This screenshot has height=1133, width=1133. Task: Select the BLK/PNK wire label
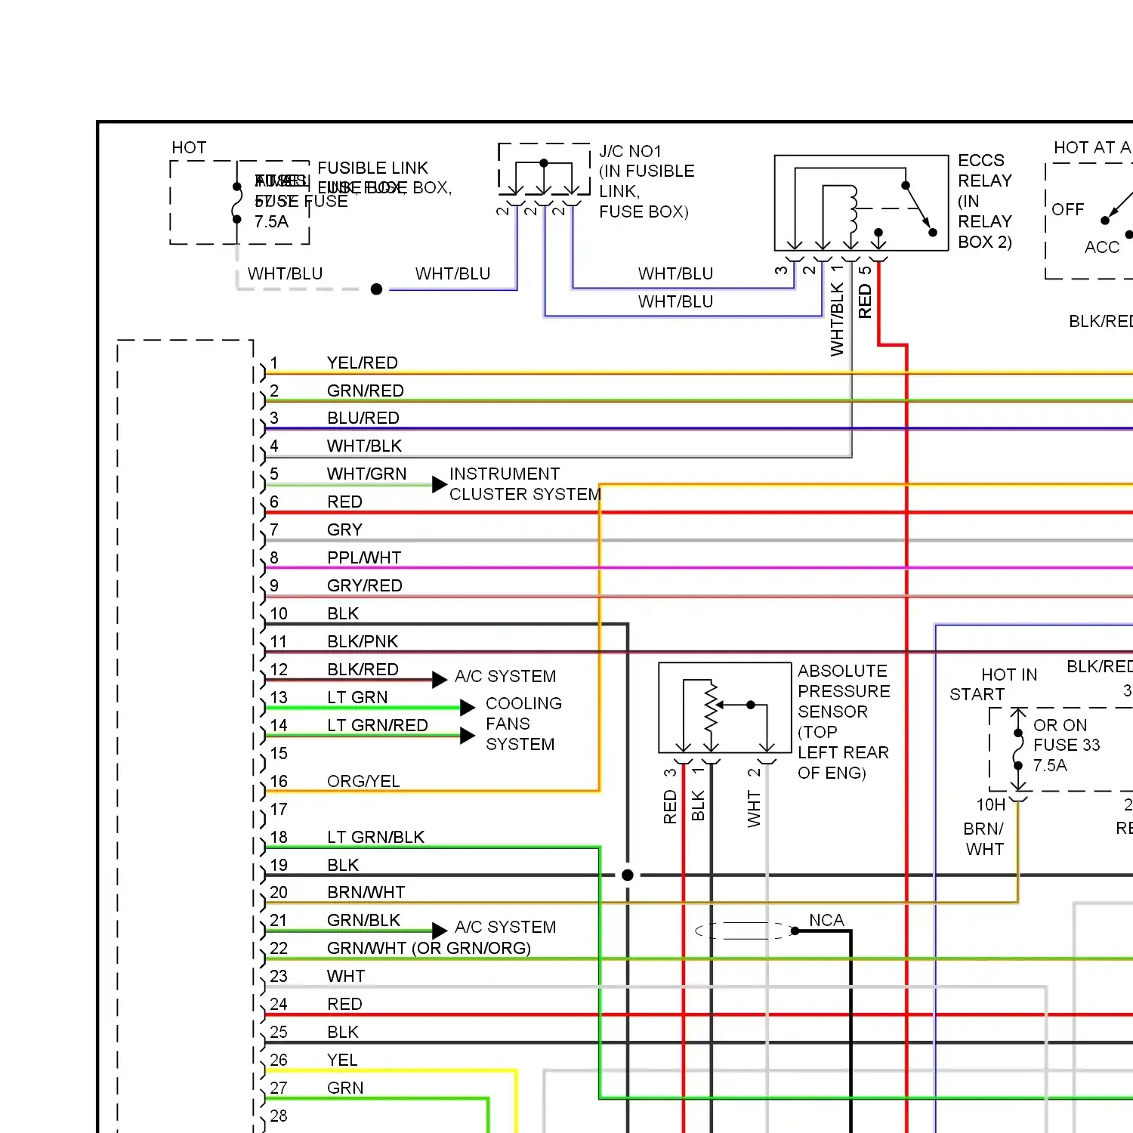(363, 641)
